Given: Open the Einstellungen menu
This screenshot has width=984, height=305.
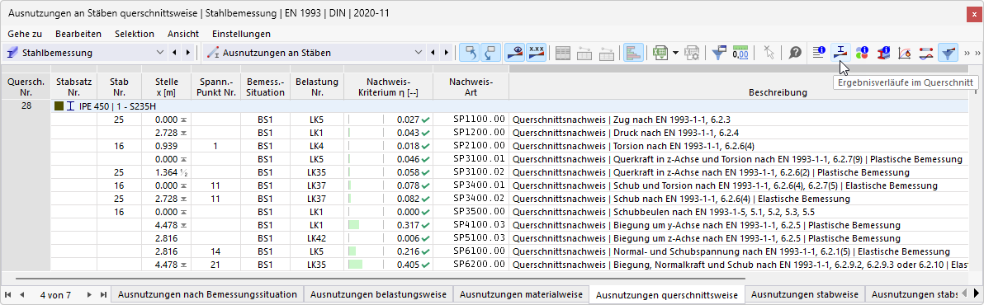Looking at the screenshot, I should click(242, 34).
